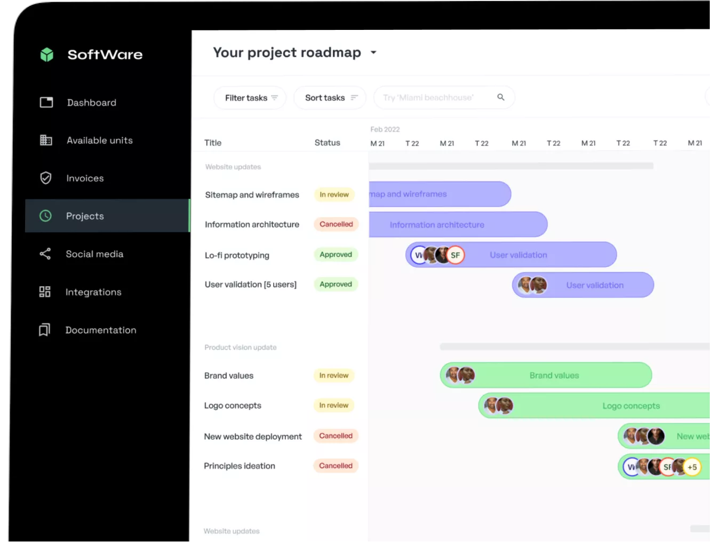Click the Dashboard window icon in sidebar
Image resolution: width=710 pixels, height=542 pixels.
pyautogui.click(x=46, y=102)
